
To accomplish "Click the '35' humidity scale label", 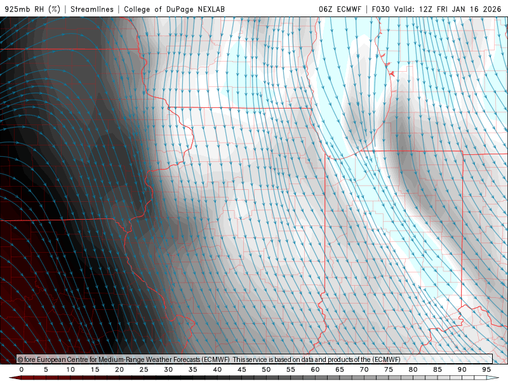I will pyautogui.click(x=193, y=370).
